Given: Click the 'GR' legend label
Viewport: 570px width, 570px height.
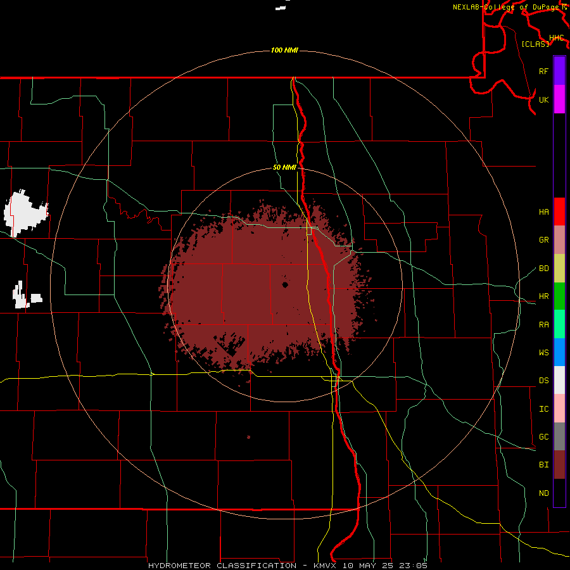Looking at the screenshot, I should coord(544,240).
